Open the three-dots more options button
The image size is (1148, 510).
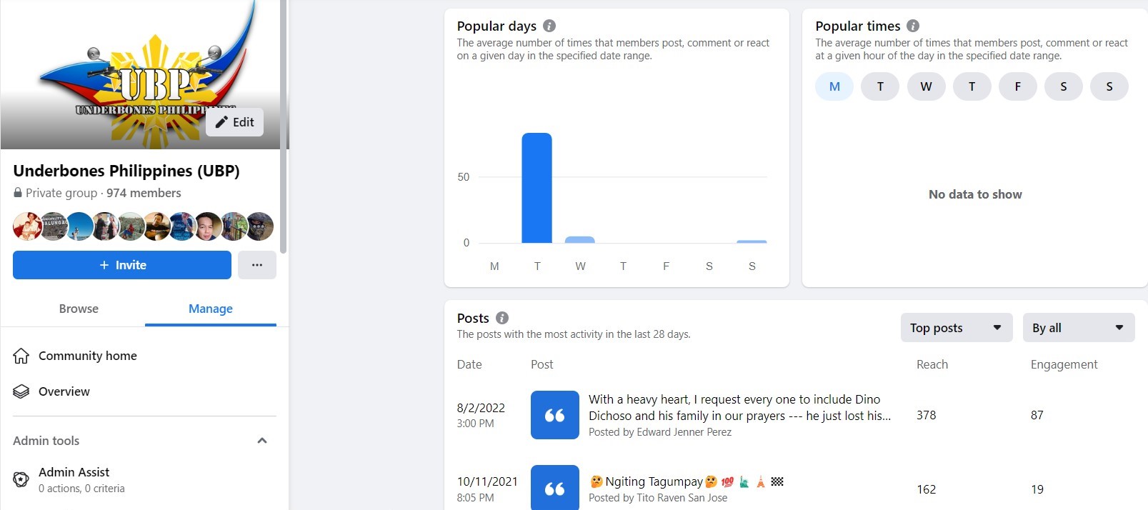[257, 265]
